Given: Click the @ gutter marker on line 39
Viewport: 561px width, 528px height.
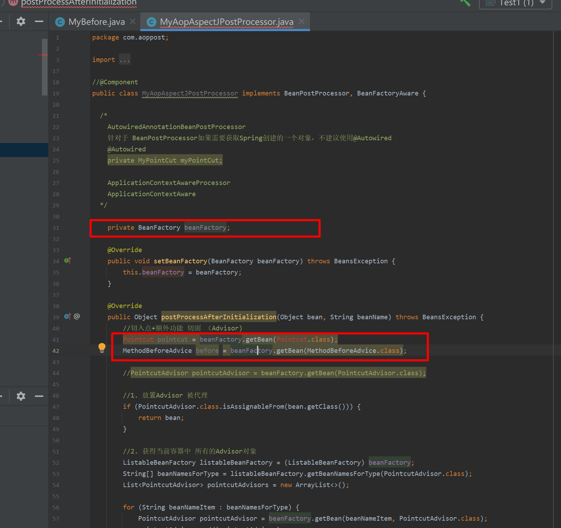Looking at the screenshot, I should pyautogui.click(x=77, y=316).
